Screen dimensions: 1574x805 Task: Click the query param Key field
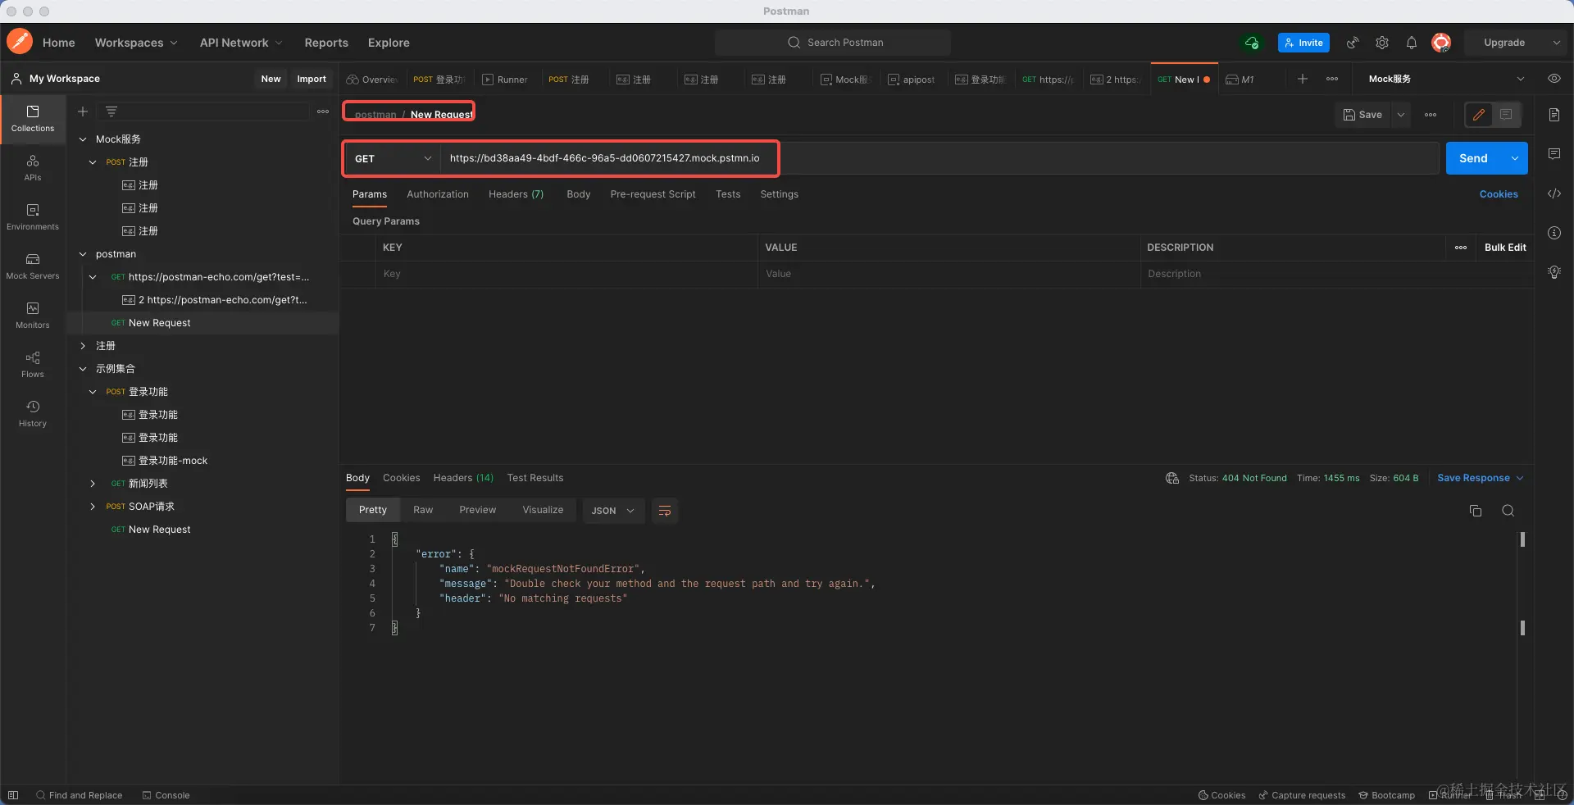pos(566,274)
